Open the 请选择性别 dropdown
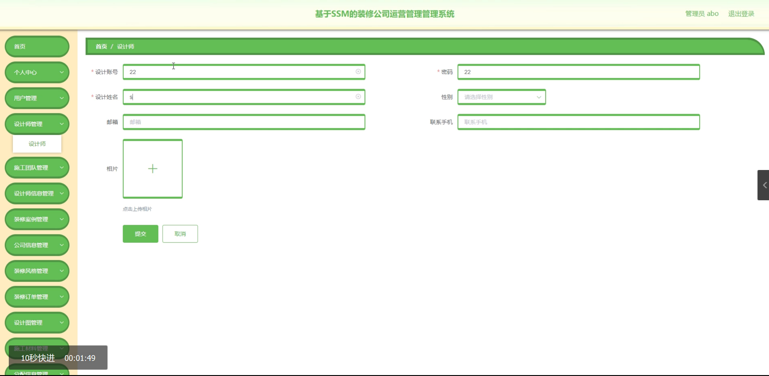This screenshot has width=769, height=376. (501, 97)
